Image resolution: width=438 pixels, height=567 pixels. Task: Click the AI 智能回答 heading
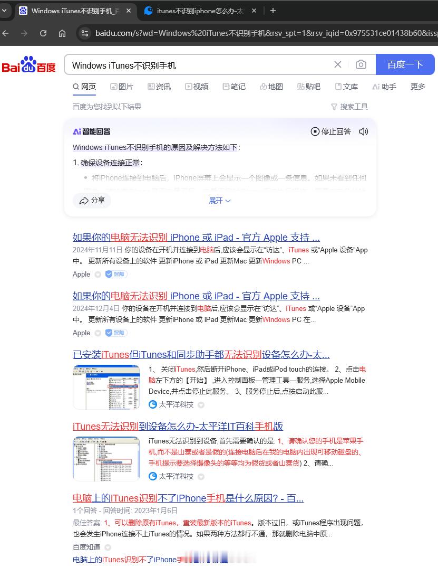[92, 131]
